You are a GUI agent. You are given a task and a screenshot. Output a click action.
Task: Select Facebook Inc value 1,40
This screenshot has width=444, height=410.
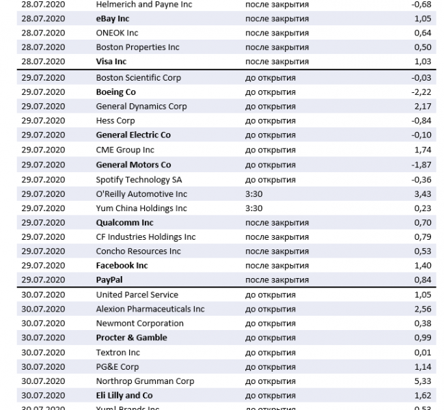coord(423,266)
